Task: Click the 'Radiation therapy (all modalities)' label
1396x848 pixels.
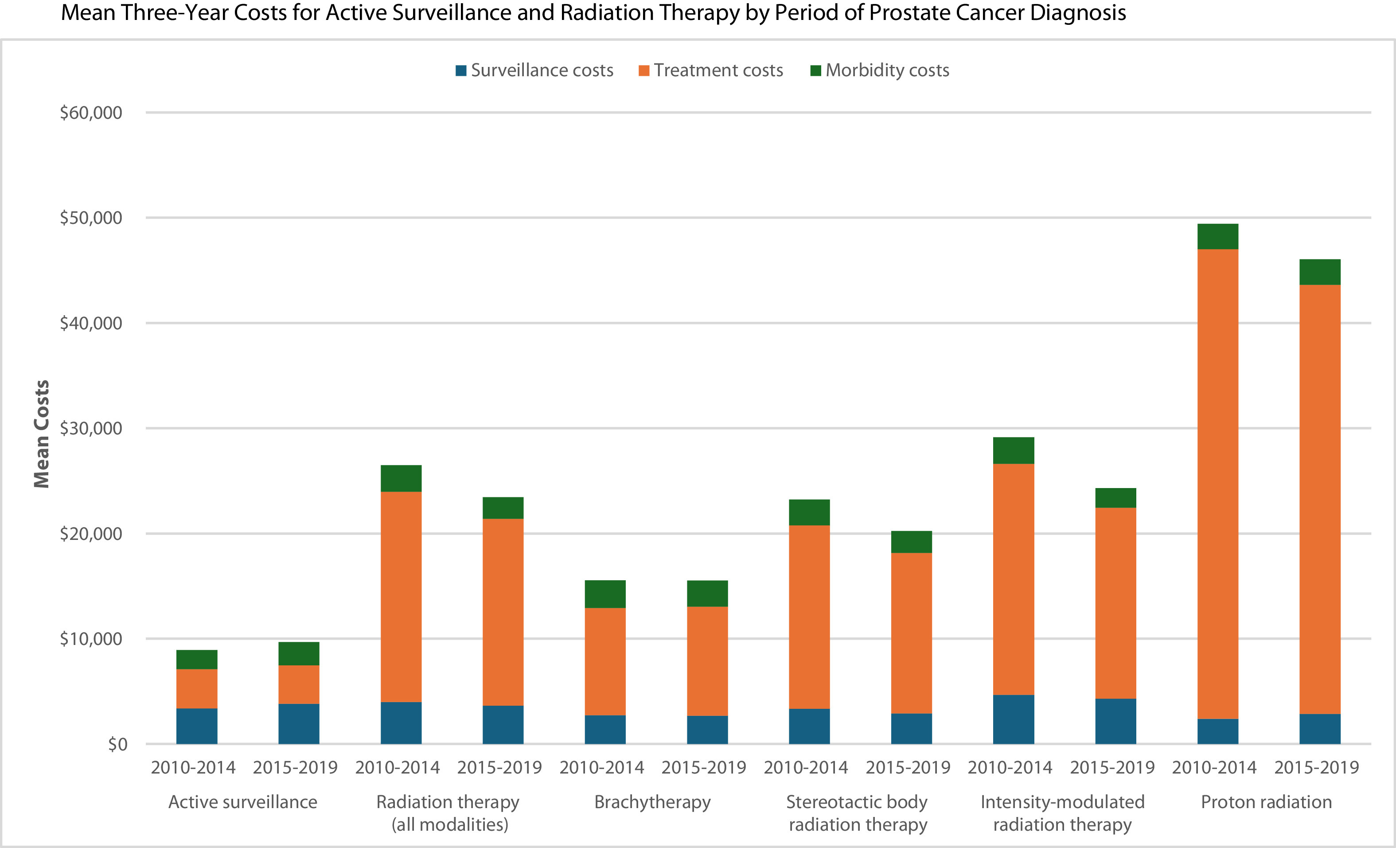Action: (448, 813)
